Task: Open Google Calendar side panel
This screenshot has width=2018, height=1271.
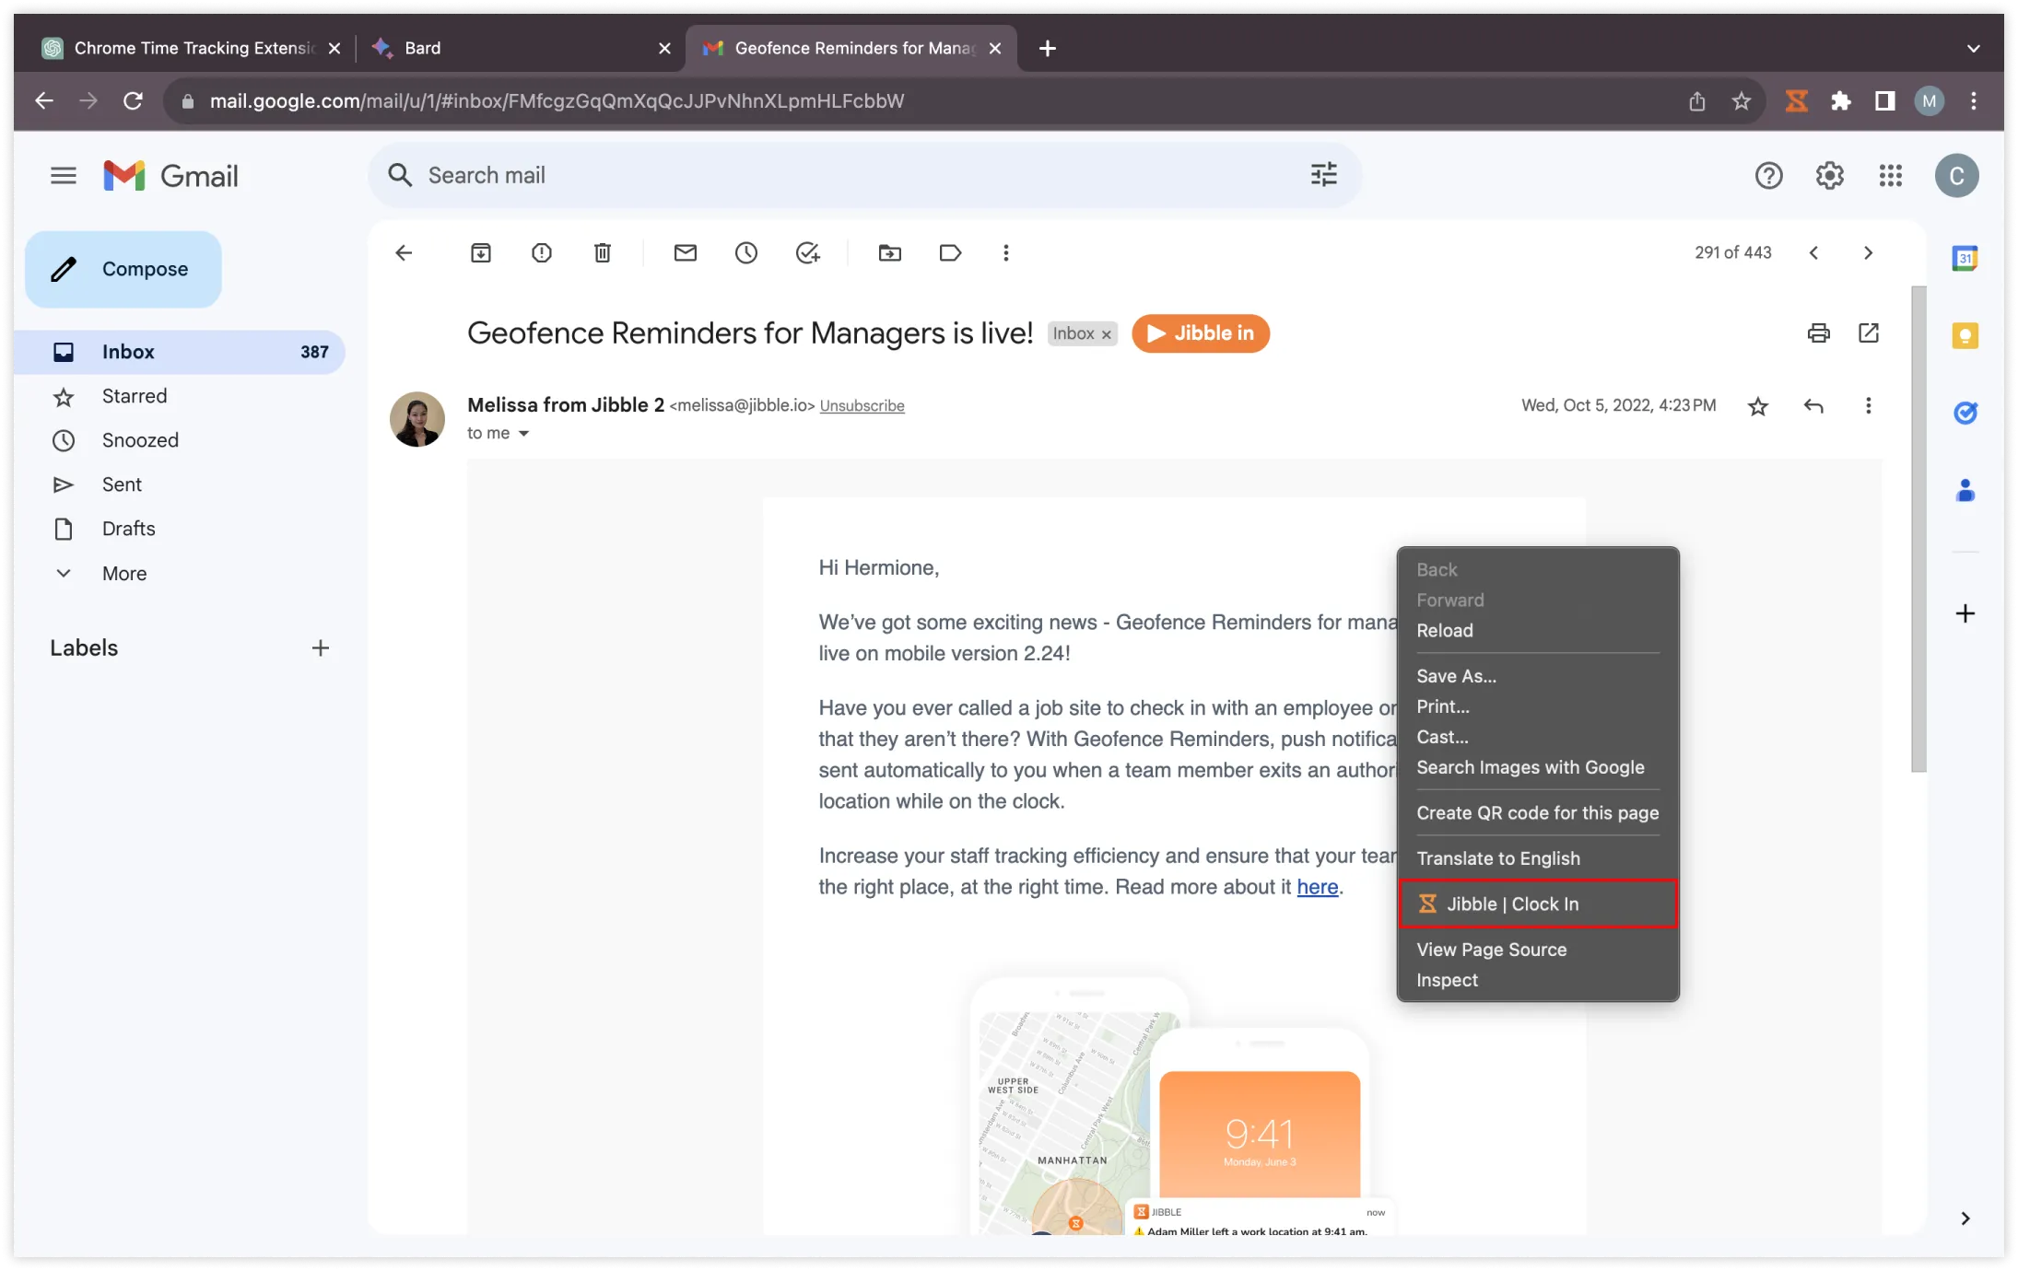Action: point(1965,258)
